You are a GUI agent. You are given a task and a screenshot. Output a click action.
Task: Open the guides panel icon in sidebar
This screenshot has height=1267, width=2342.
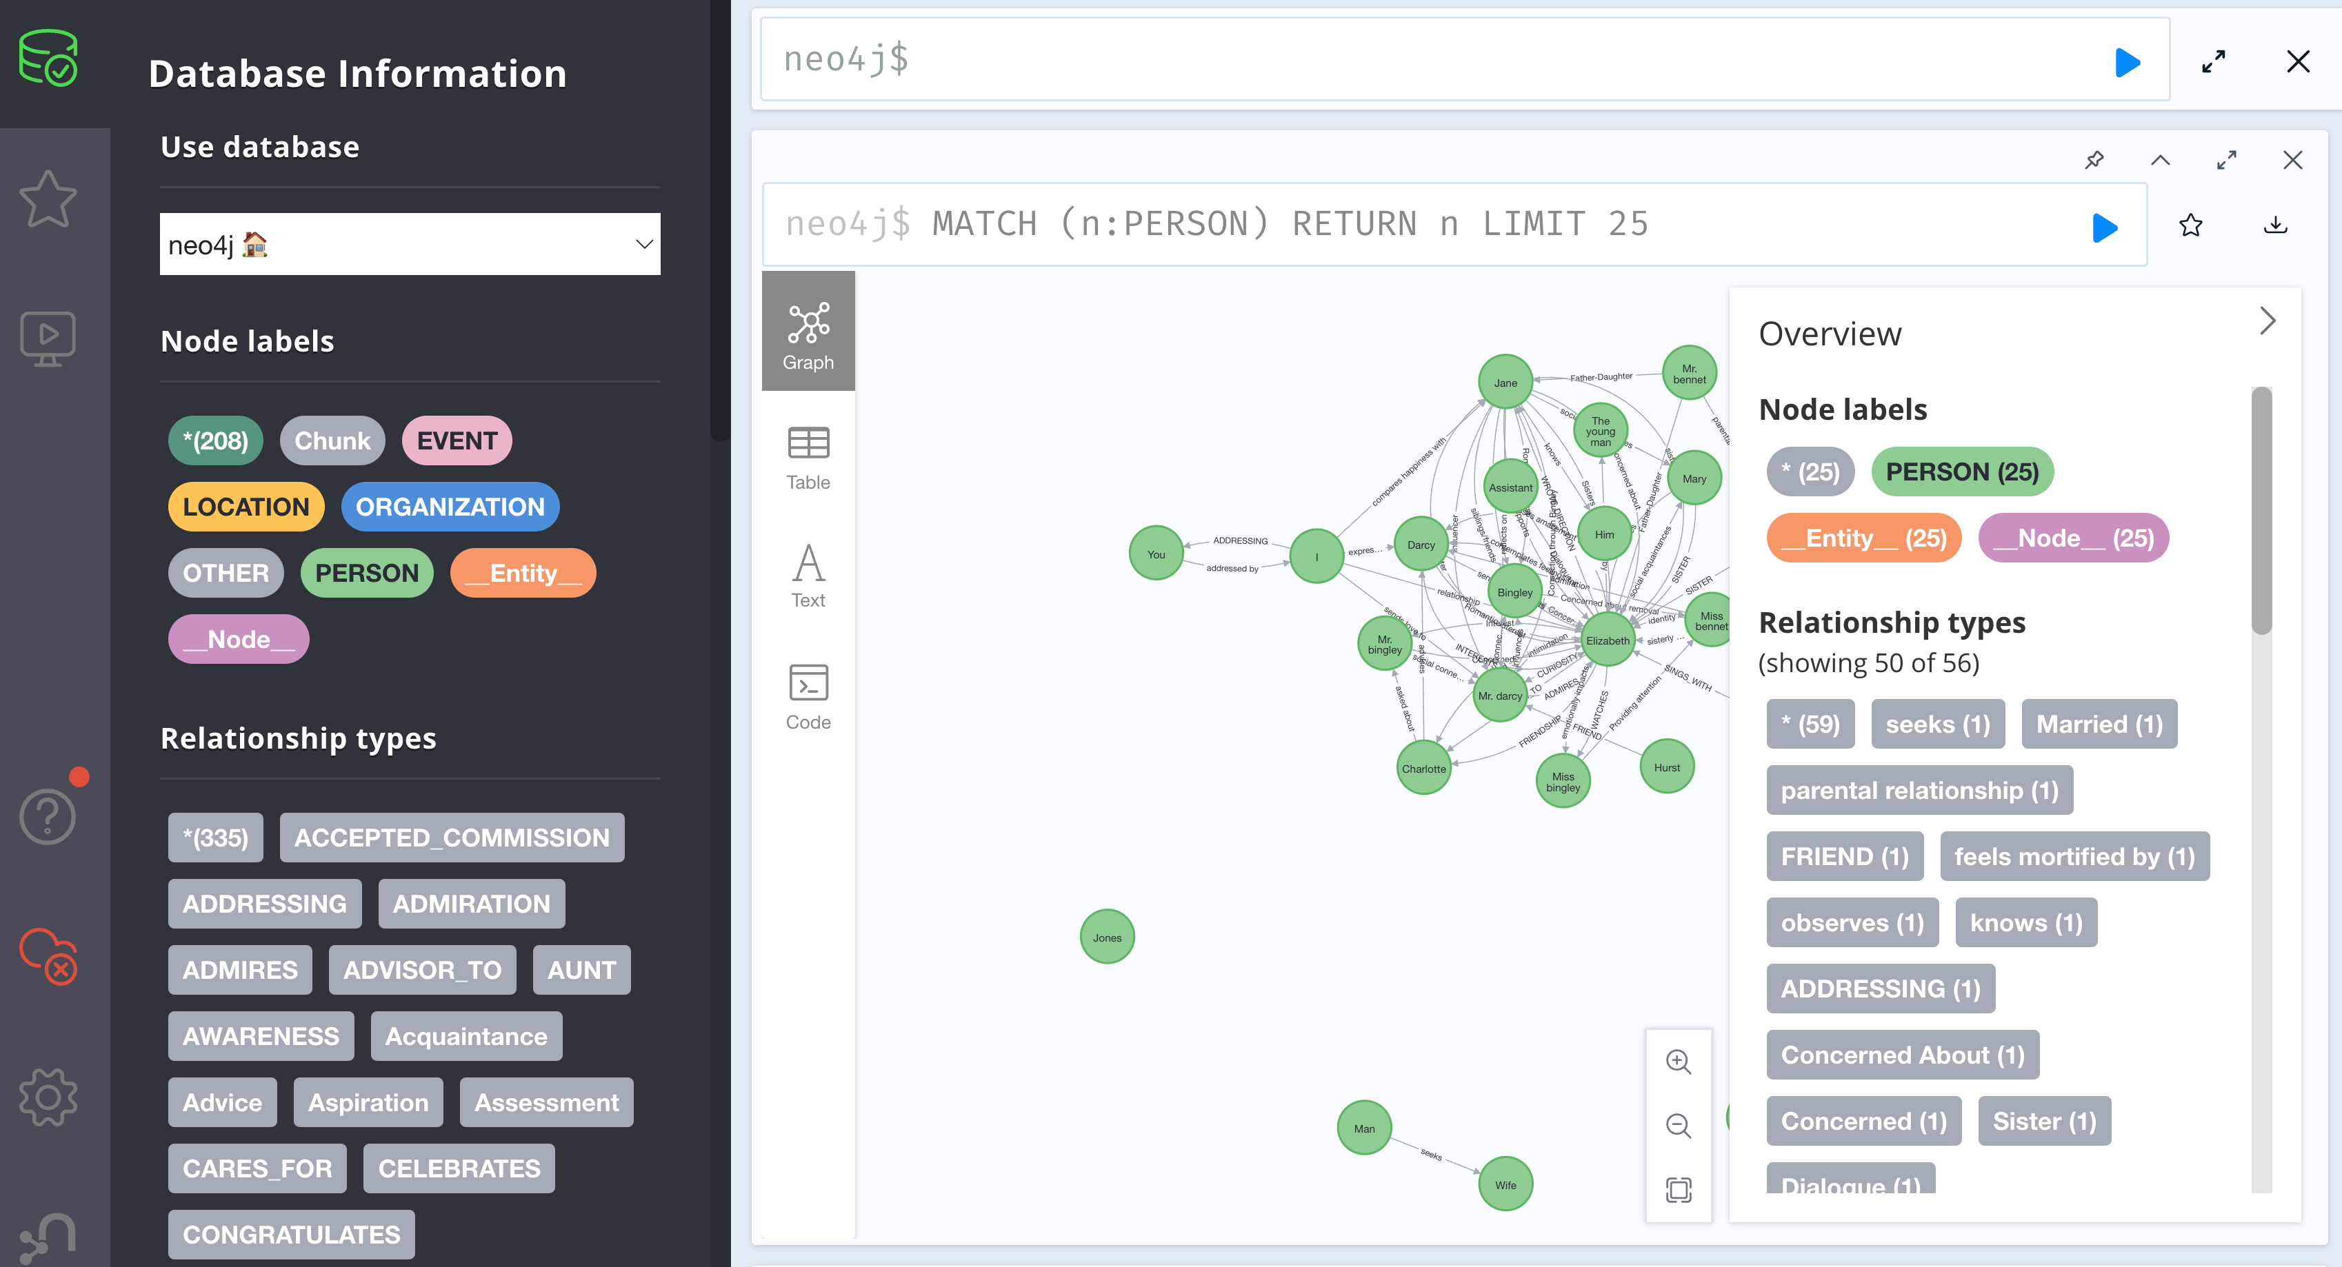(48, 337)
